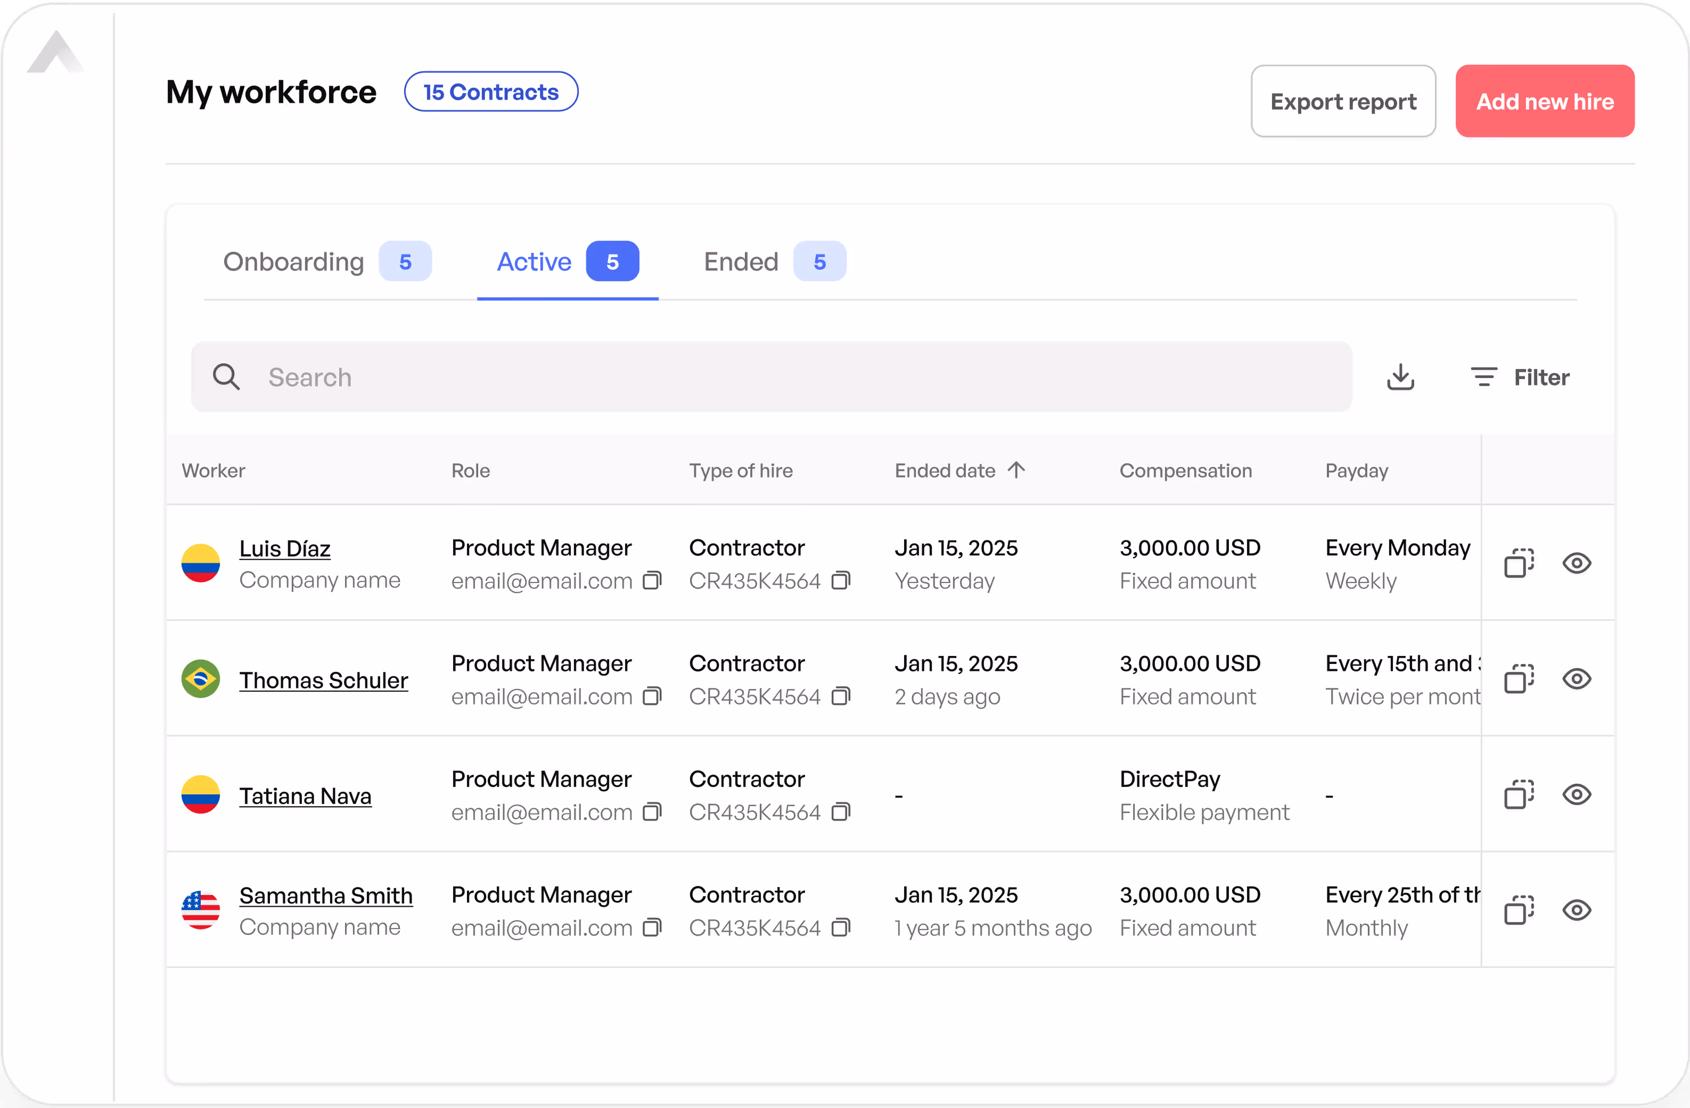
Task: Click the Add new hire button
Action: 1545,101
